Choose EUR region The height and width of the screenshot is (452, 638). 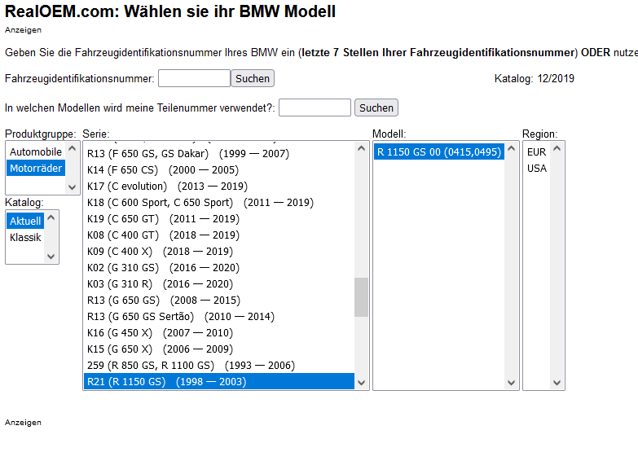point(536,151)
